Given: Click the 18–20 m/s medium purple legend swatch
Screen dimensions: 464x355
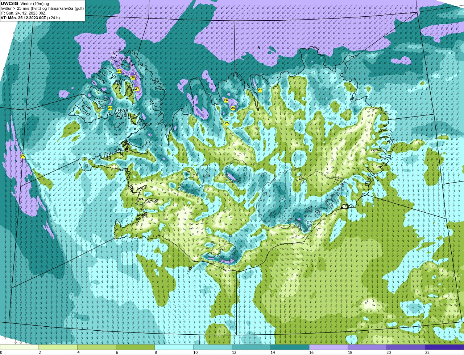Looking at the screenshot, I should coord(367,347).
